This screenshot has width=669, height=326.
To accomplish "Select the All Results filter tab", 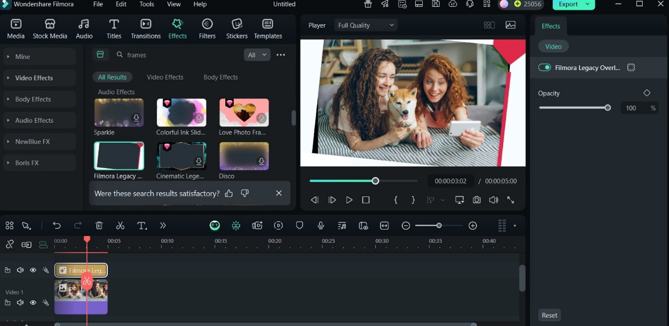I will 113,77.
